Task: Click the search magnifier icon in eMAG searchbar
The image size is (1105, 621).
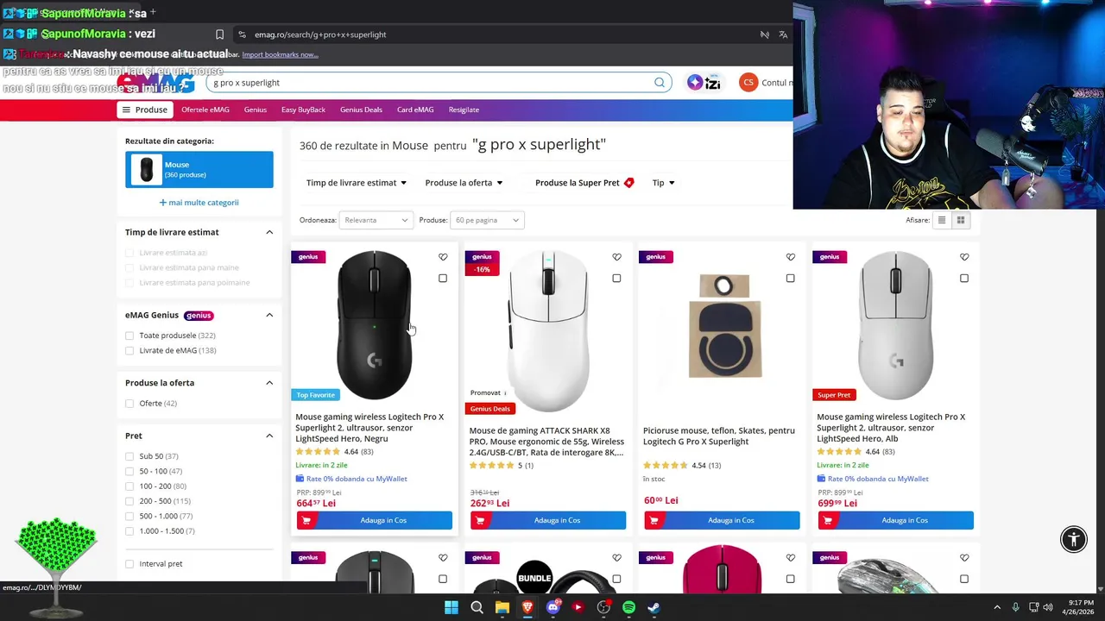Action: 660,83
